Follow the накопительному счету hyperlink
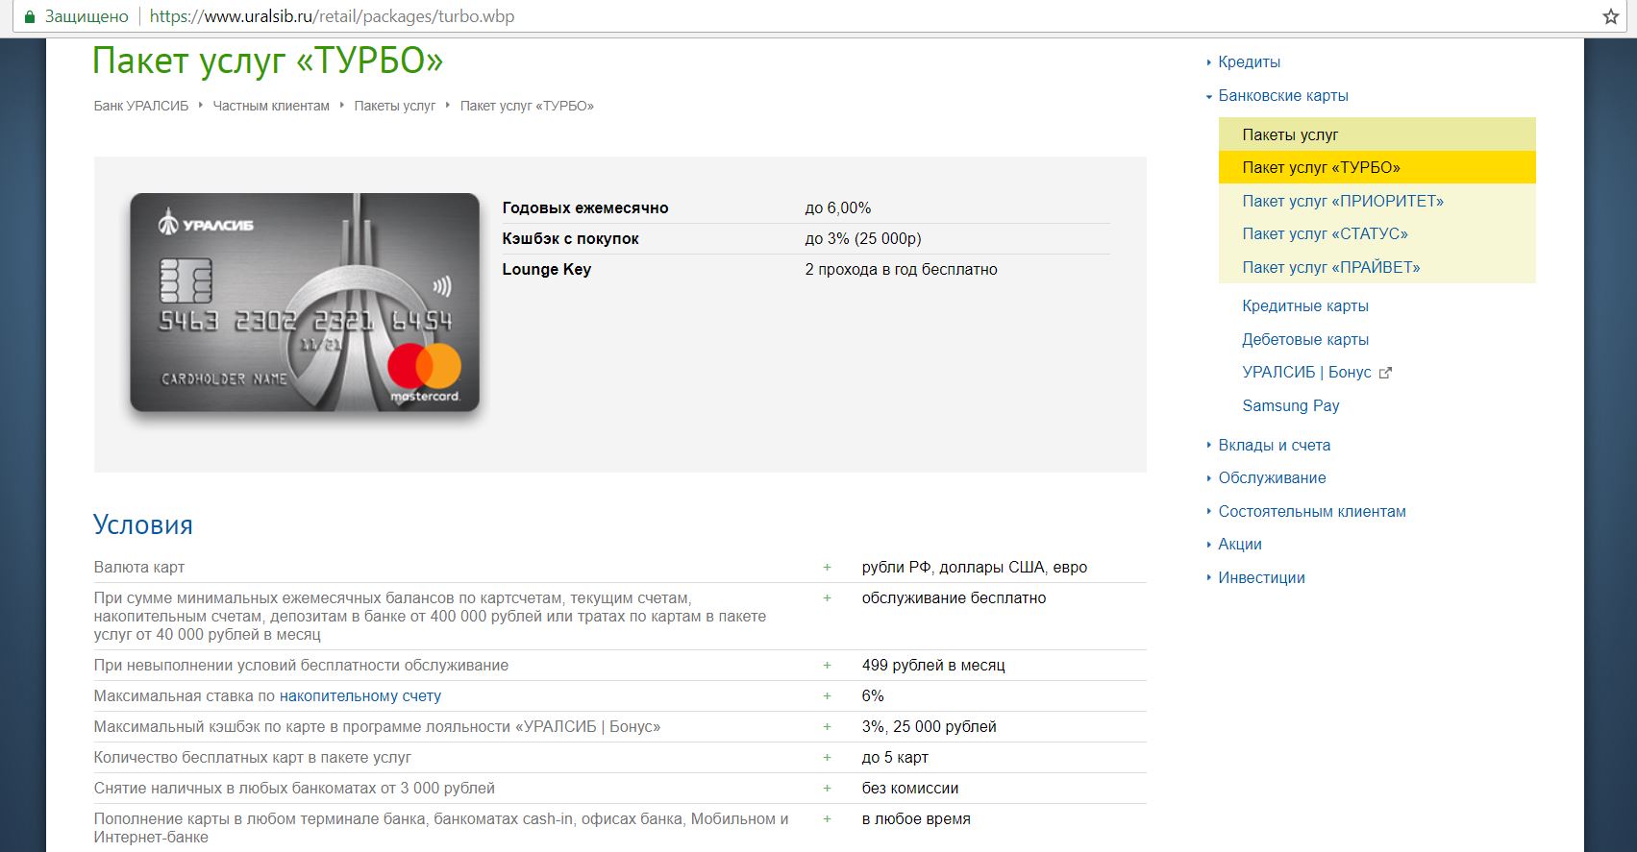The height and width of the screenshot is (852, 1637). coord(360,695)
